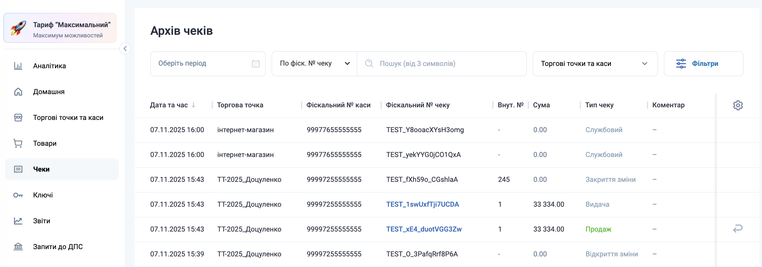Click the Запити до ДПС bank icon
The height and width of the screenshot is (267, 762).
pyautogui.click(x=18, y=247)
